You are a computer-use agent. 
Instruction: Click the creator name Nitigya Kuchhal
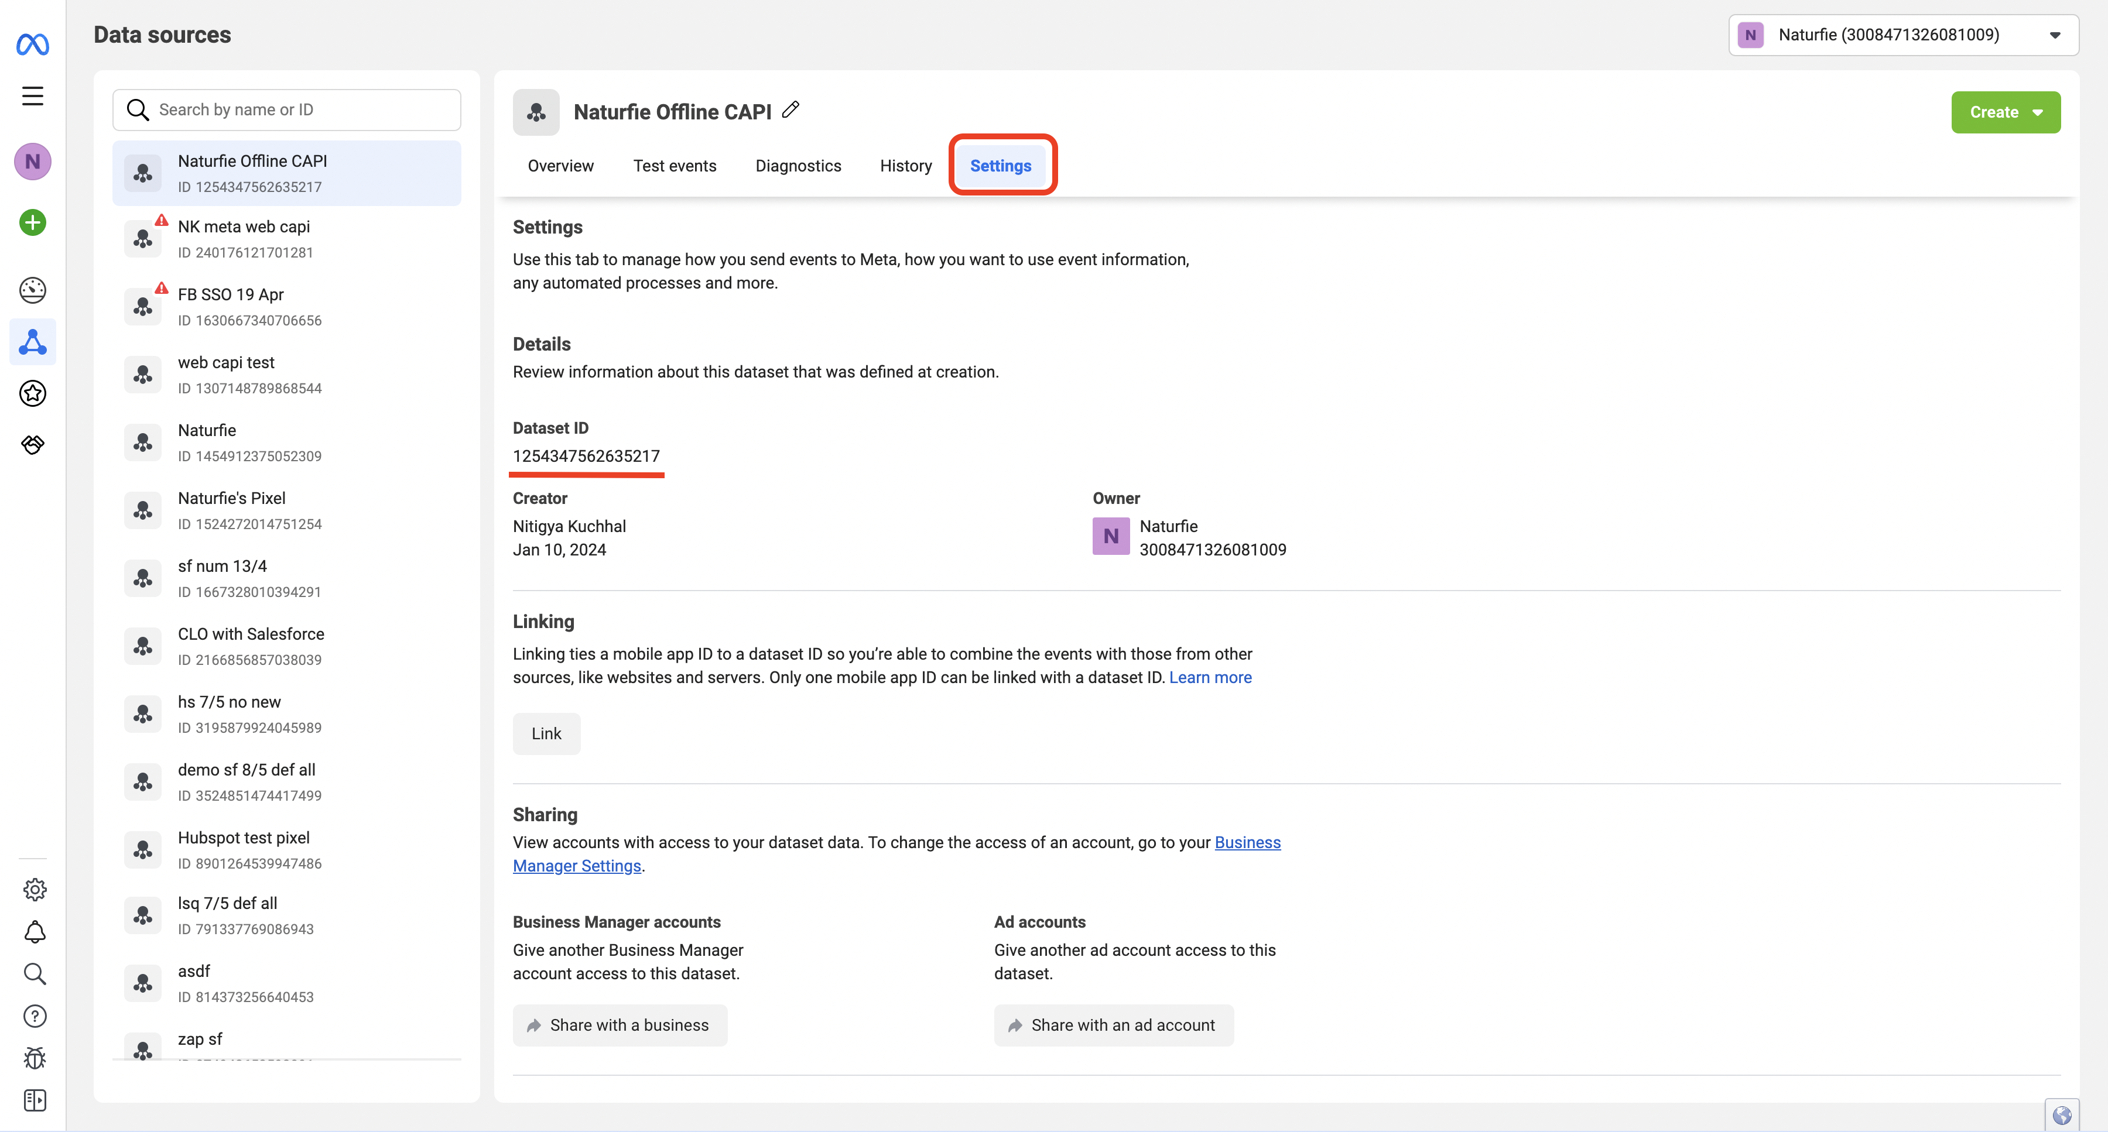tap(570, 526)
